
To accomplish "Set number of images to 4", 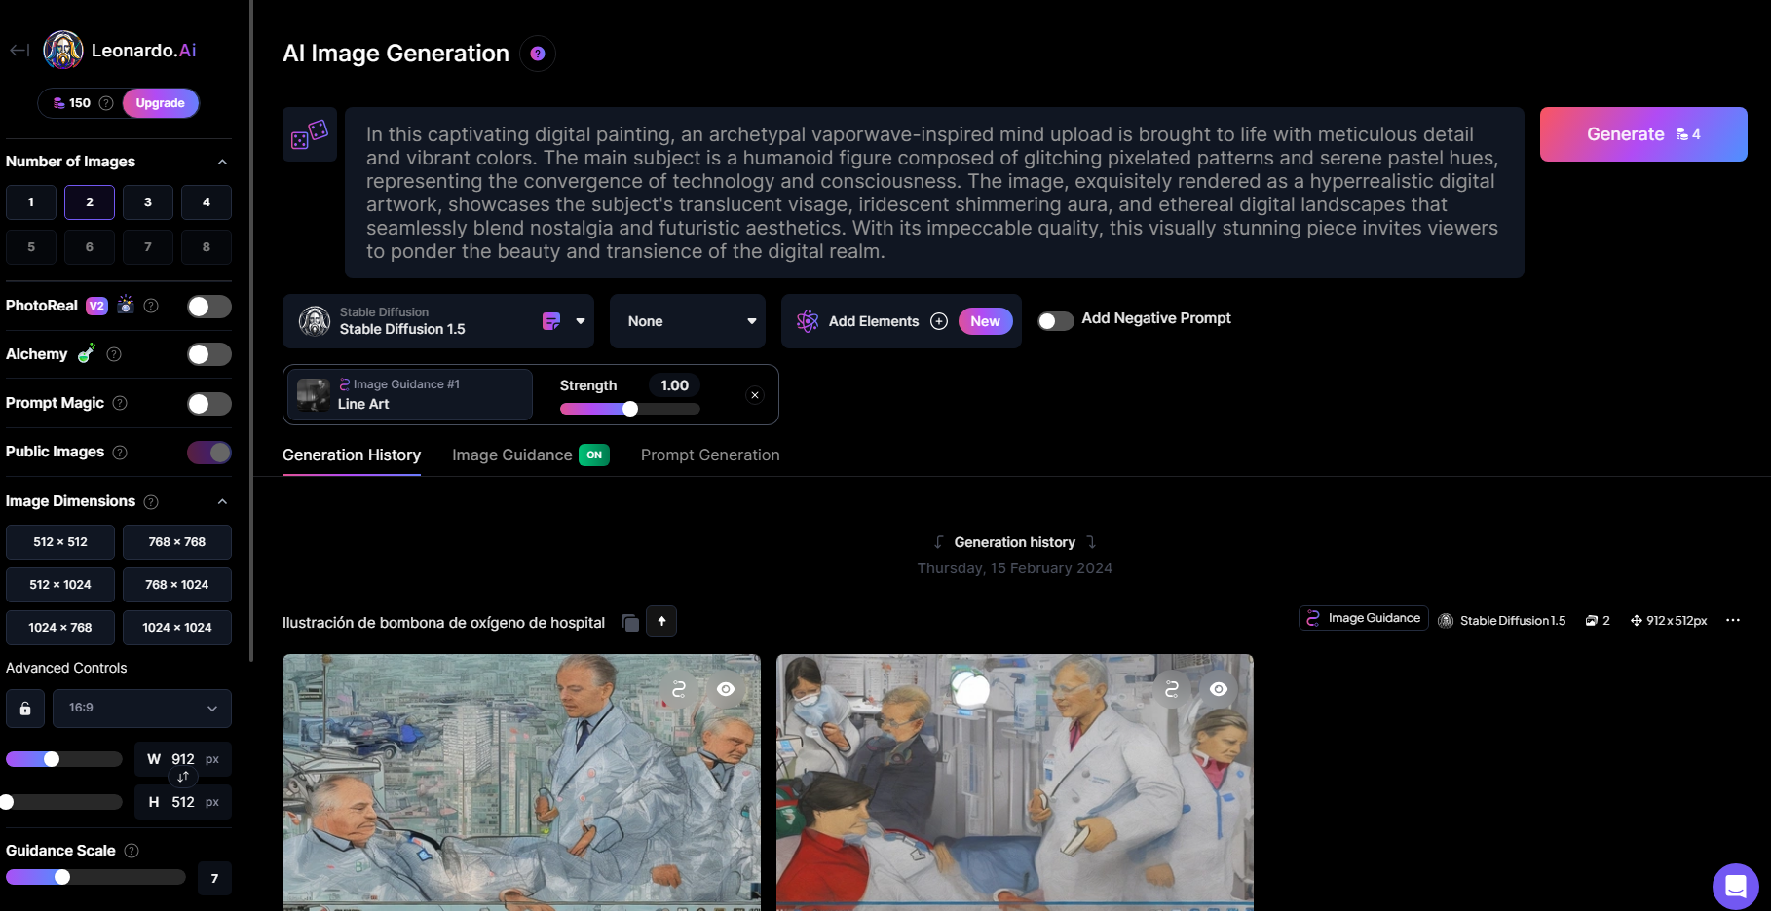I will click(207, 202).
